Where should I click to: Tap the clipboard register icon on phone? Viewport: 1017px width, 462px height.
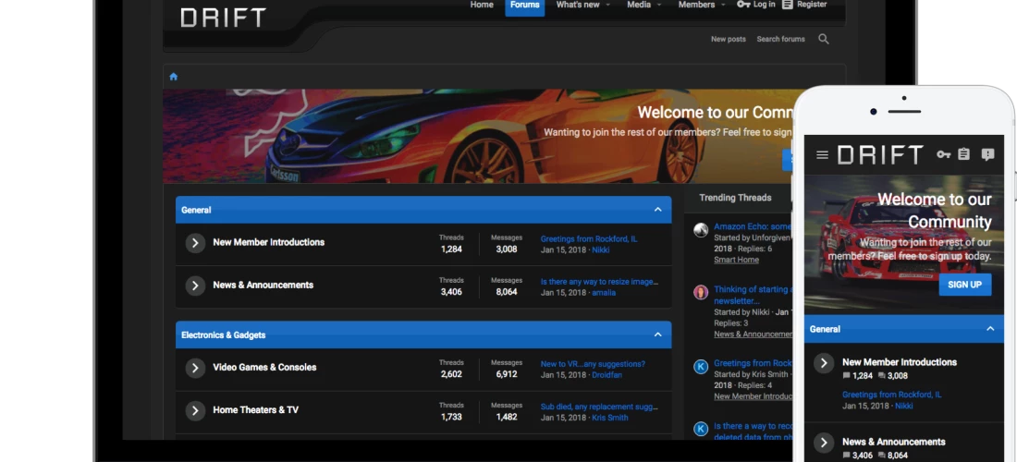(x=963, y=155)
